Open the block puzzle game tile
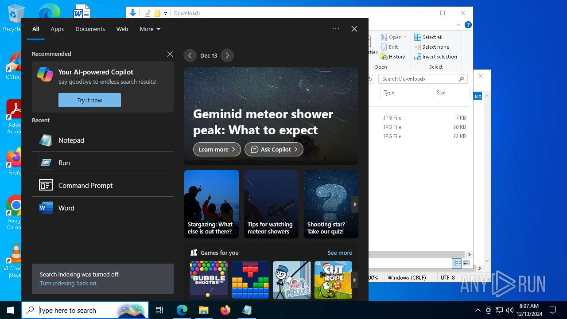The height and width of the screenshot is (319, 567). tap(250, 280)
